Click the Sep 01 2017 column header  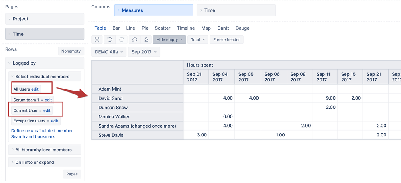[x=196, y=77]
